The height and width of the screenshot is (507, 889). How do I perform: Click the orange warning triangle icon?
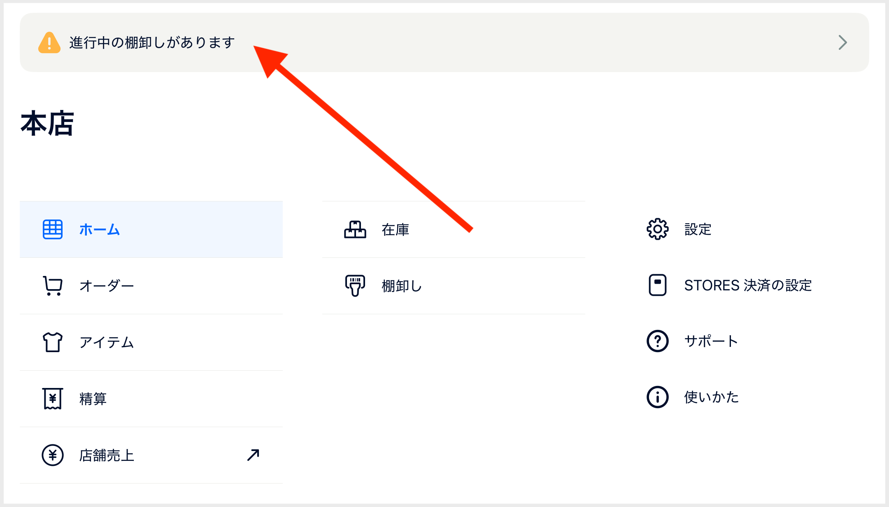[x=49, y=42]
